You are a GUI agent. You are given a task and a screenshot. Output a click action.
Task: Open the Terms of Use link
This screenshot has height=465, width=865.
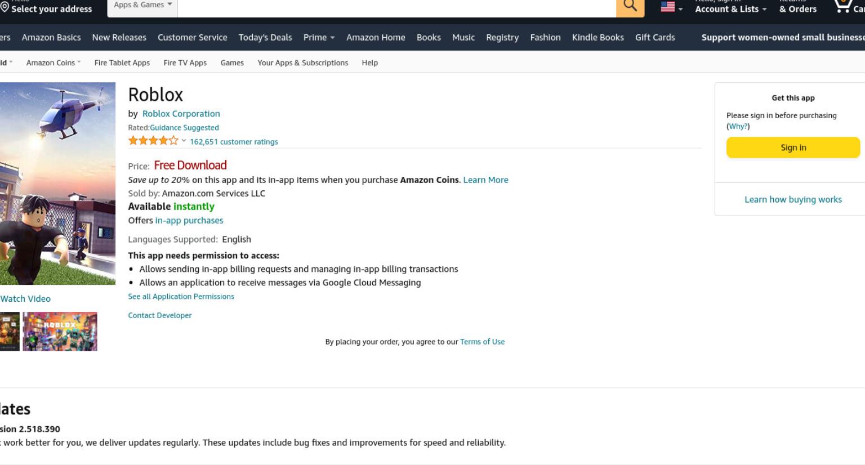[482, 342]
